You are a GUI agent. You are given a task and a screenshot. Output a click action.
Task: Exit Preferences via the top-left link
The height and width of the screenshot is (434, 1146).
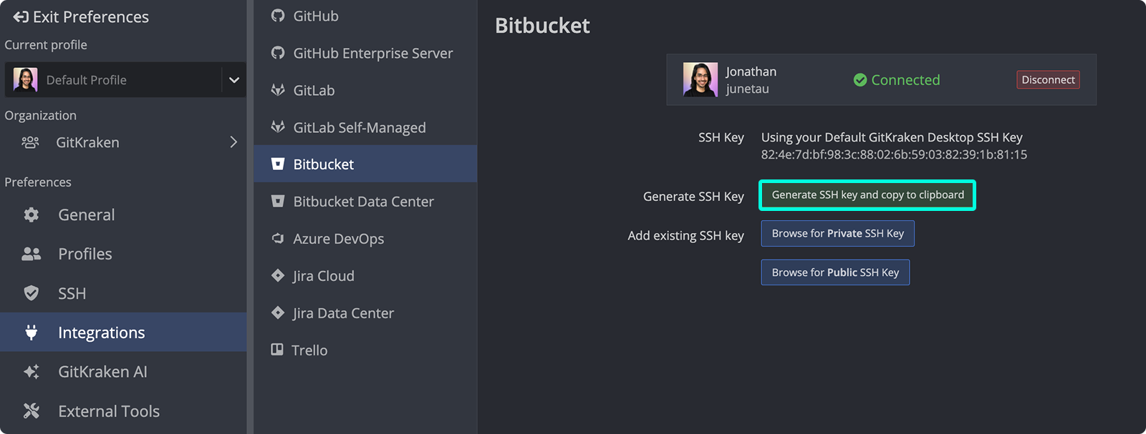click(81, 17)
